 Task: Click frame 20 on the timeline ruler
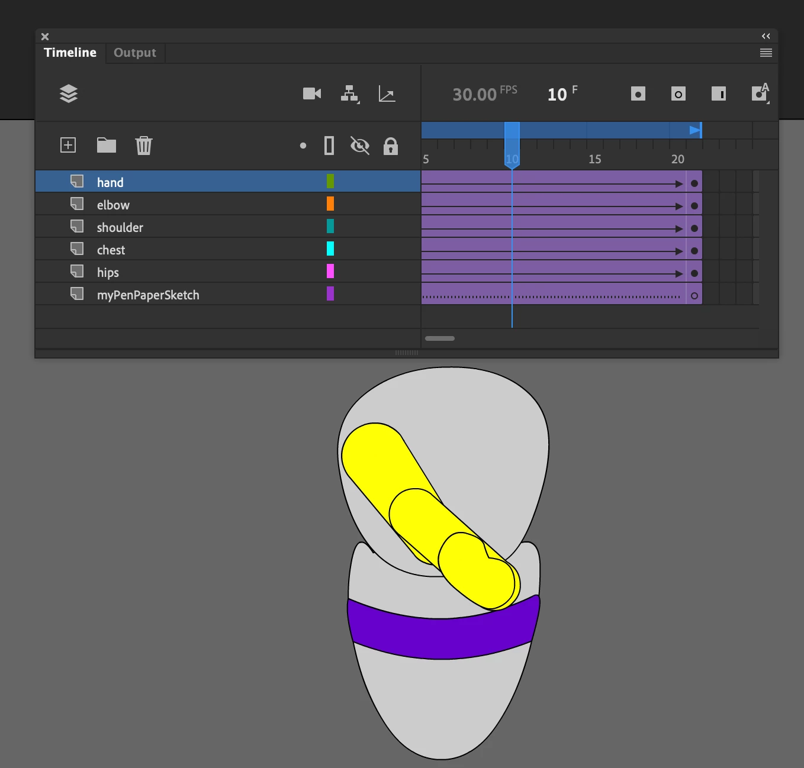pos(678,159)
